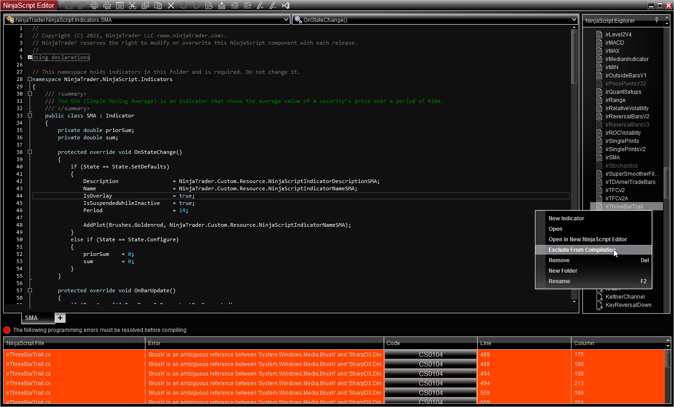Click the Redo icon in the toolbar
Viewport: 674px width, 407px height.
click(x=196, y=5)
